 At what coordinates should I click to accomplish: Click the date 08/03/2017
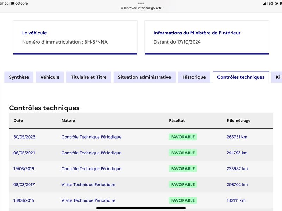(24, 185)
